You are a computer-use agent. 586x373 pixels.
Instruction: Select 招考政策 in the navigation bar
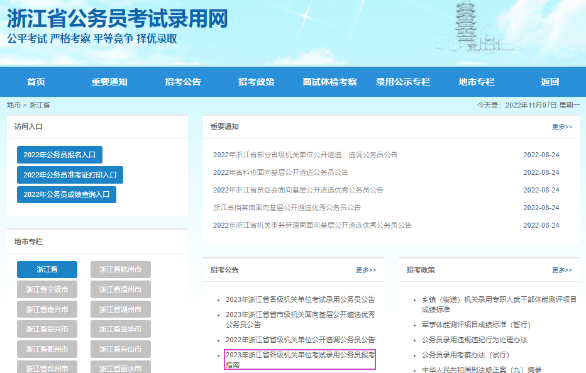[x=256, y=82]
